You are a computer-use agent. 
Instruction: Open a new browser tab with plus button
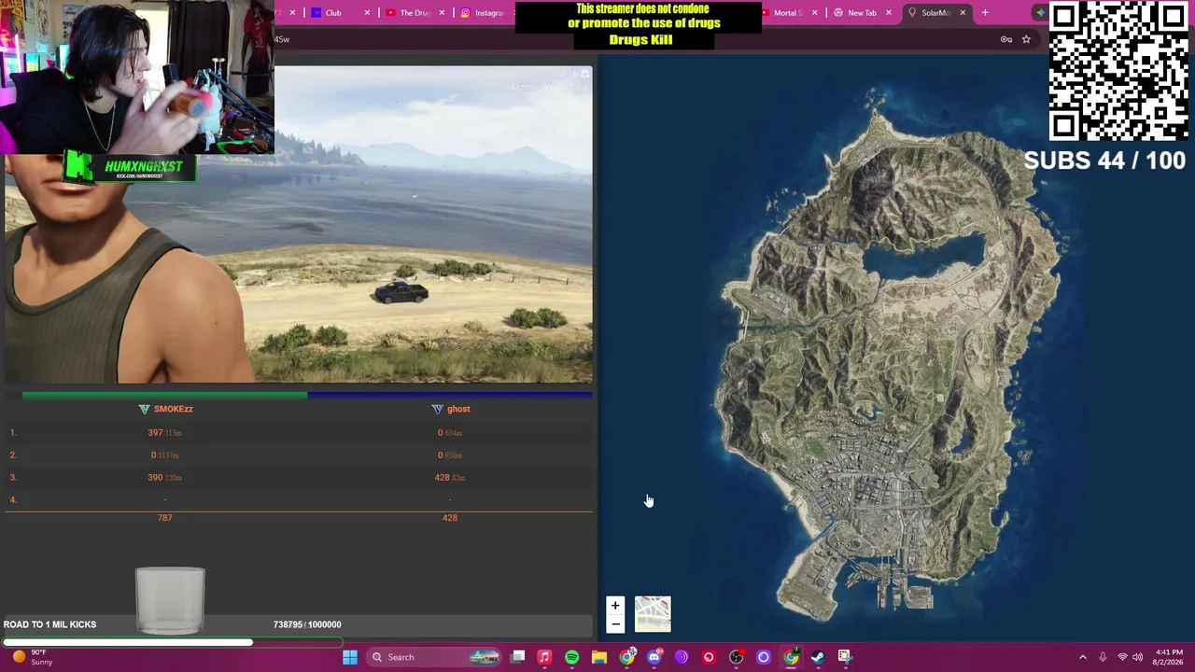pos(985,13)
